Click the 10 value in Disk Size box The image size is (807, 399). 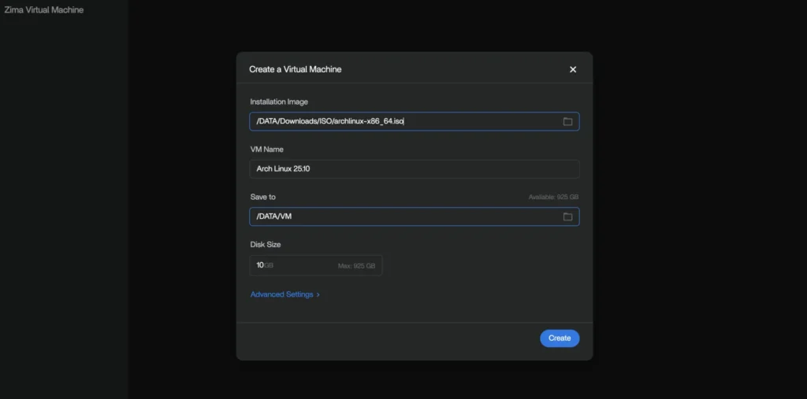(x=260, y=265)
